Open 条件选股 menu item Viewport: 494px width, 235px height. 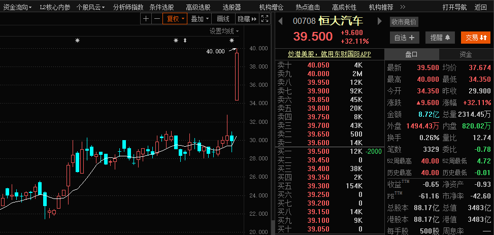click(161, 7)
